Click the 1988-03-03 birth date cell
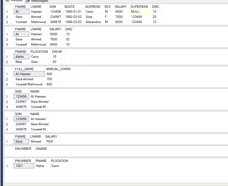The image size is (228, 186). [73, 22]
